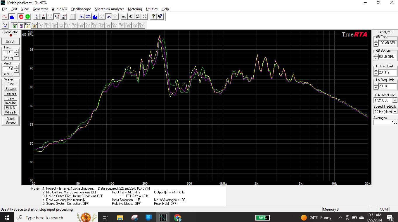Image resolution: width=398 pixels, height=222 pixels.
Task: Click the Quick Sweep button
Action: (x=11, y=120)
